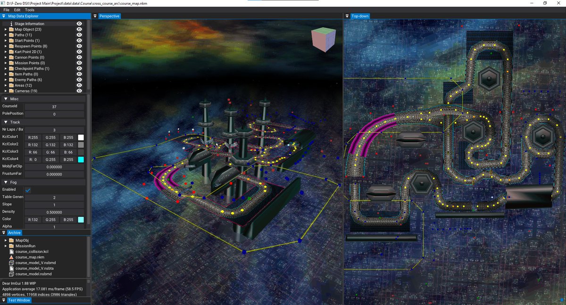The width and height of the screenshot is (566, 305).
Task: Click the course_model_V.nsbta file icon
Action: tap(11, 268)
